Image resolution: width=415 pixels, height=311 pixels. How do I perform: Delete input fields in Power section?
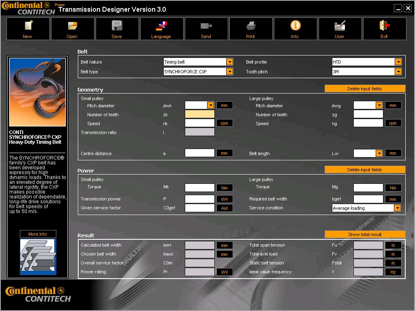point(365,170)
